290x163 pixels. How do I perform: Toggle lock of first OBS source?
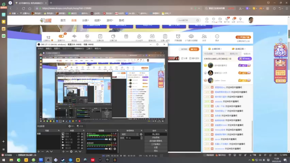82,134
